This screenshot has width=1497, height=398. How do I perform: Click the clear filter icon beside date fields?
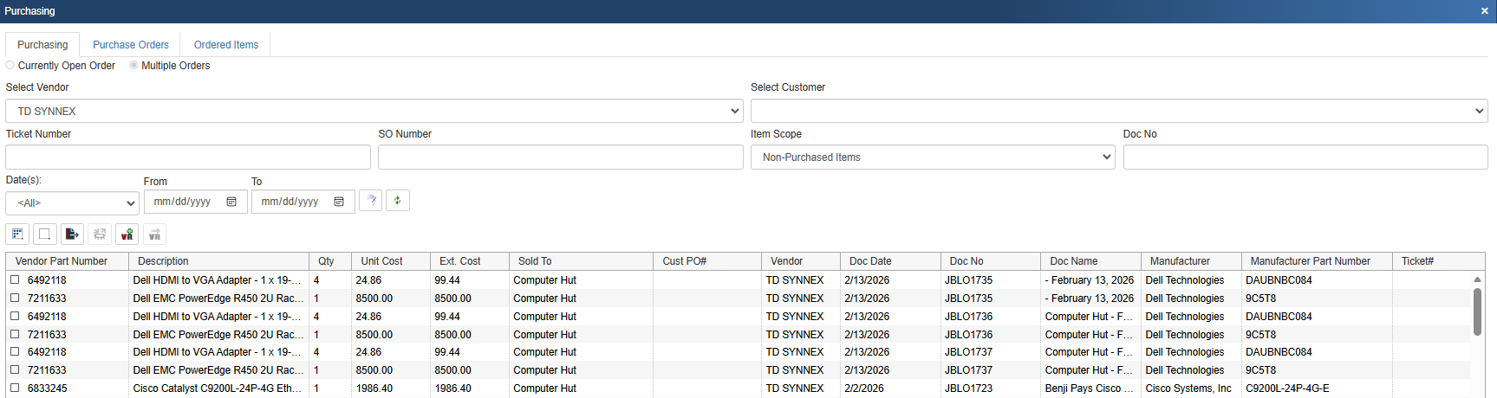coord(371,201)
